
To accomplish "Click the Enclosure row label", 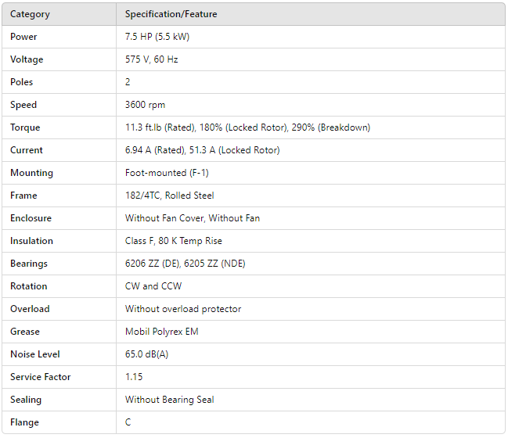I will click(x=31, y=218).
